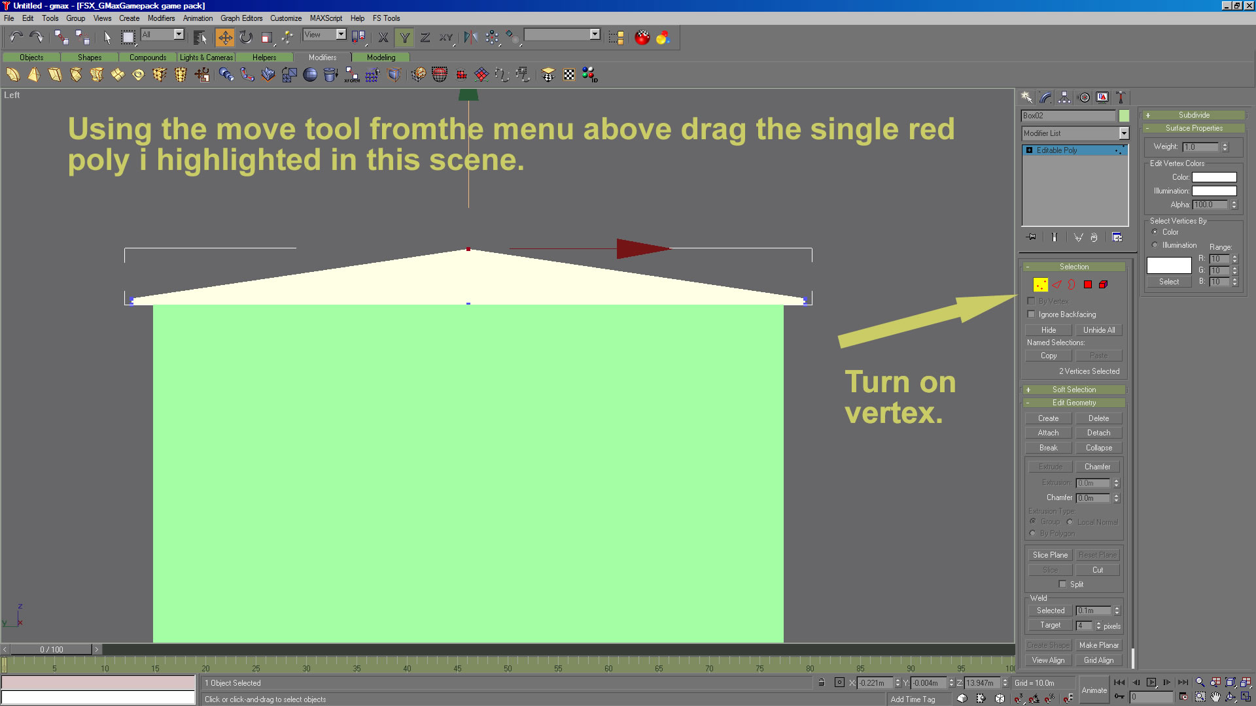Click the Undo arrow icon
1256x706 pixels.
(x=16, y=37)
